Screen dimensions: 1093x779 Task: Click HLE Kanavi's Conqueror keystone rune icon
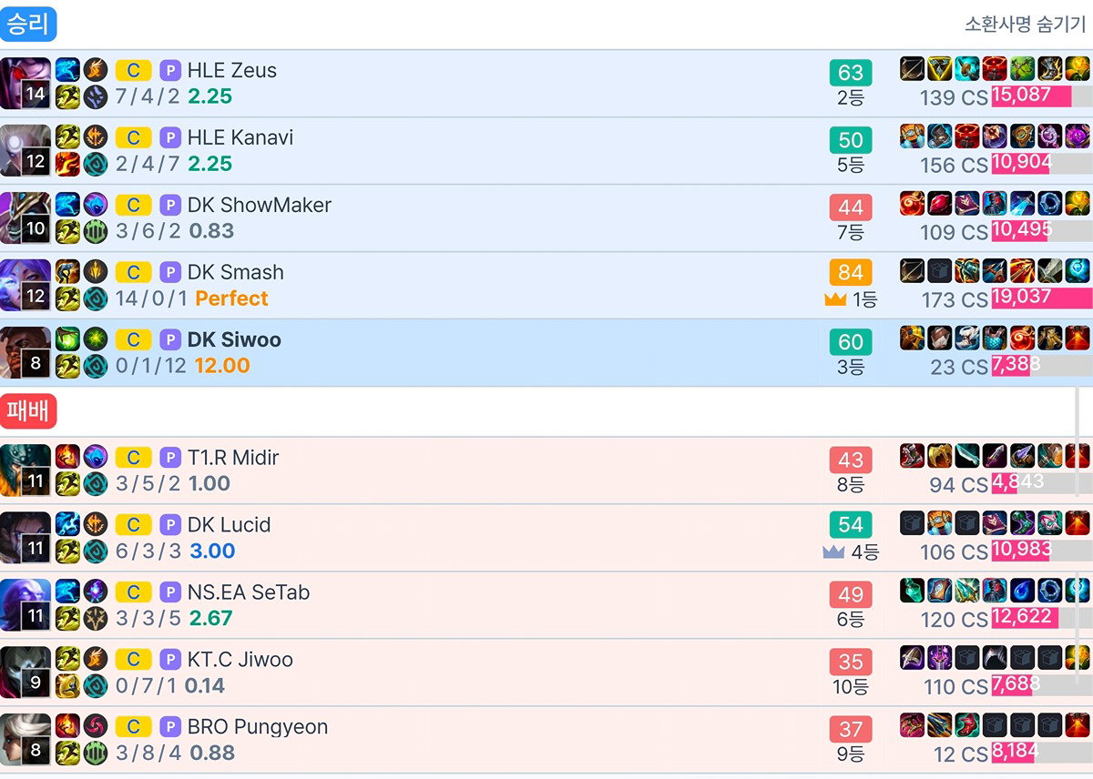pyautogui.click(x=96, y=137)
